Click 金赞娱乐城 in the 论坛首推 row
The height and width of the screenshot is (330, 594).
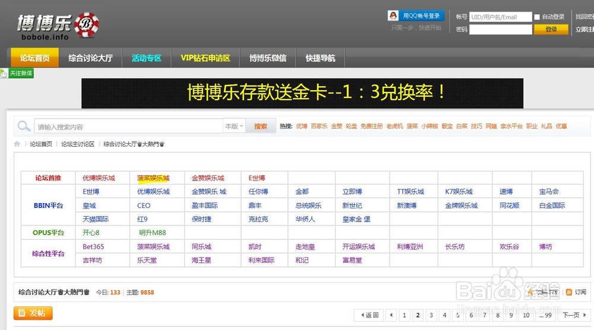coord(208,178)
